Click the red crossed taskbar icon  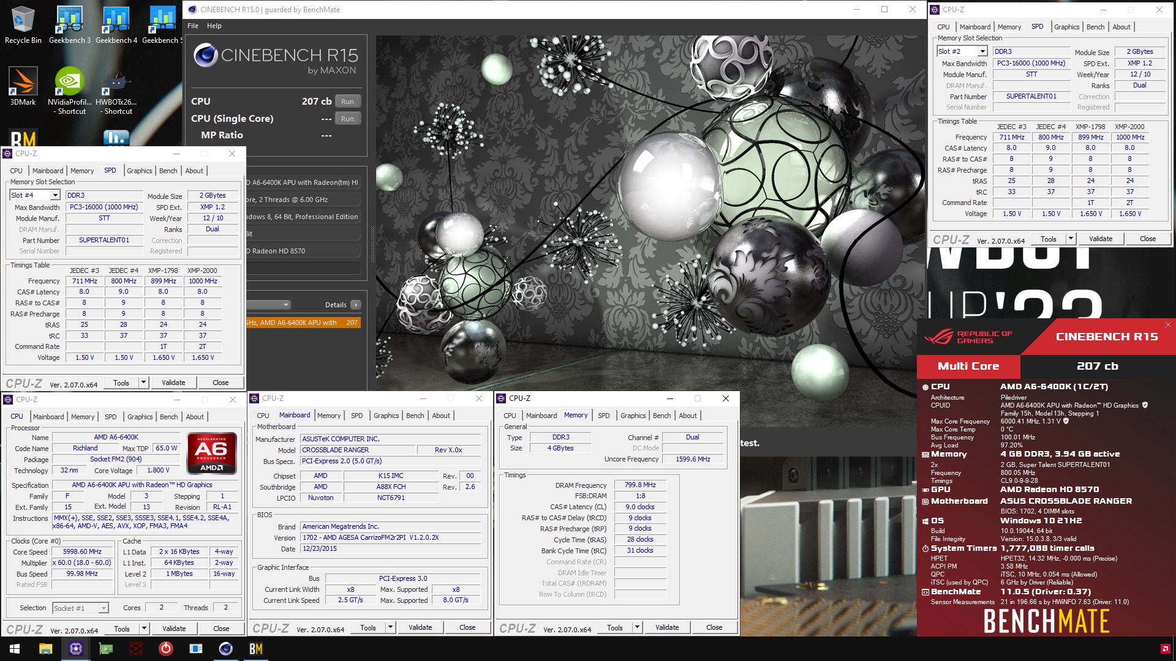pyautogui.click(x=136, y=649)
